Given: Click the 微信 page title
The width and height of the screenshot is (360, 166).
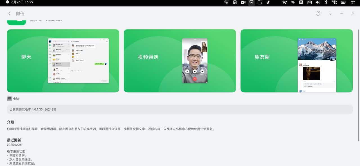Looking at the screenshot, I should click(20, 14).
